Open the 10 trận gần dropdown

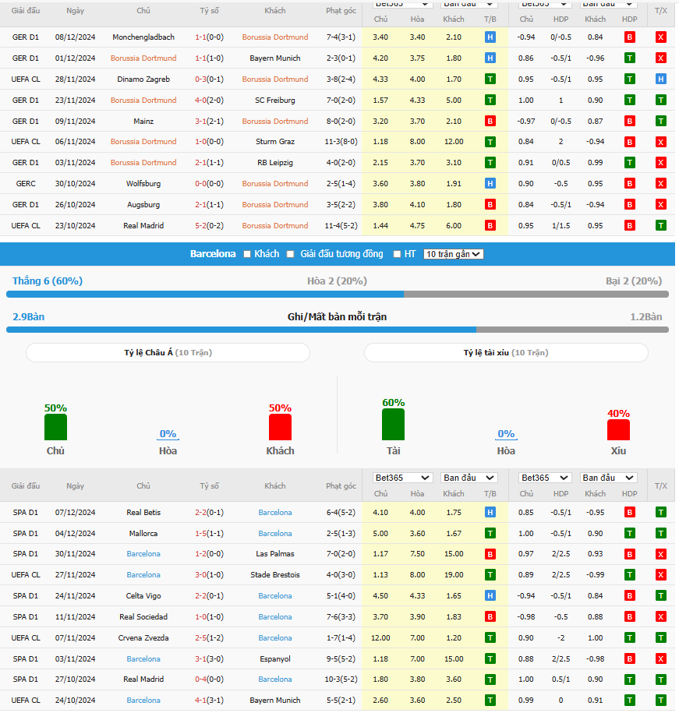(x=453, y=254)
